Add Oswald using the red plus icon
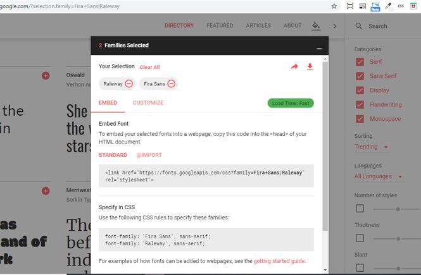The image size is (421, 275). [46, 76]
